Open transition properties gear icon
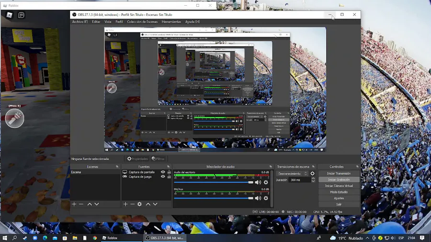This screenshot has width=431, height=242. [313, 174]
